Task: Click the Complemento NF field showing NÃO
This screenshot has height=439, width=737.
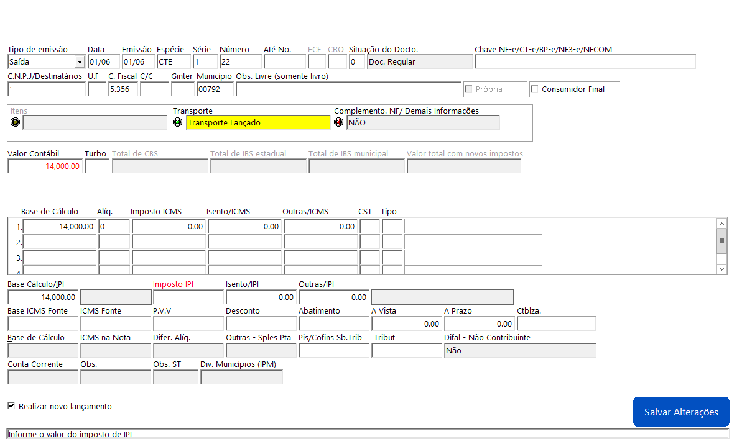Action: pyautogui.click(x=423, y=123)
